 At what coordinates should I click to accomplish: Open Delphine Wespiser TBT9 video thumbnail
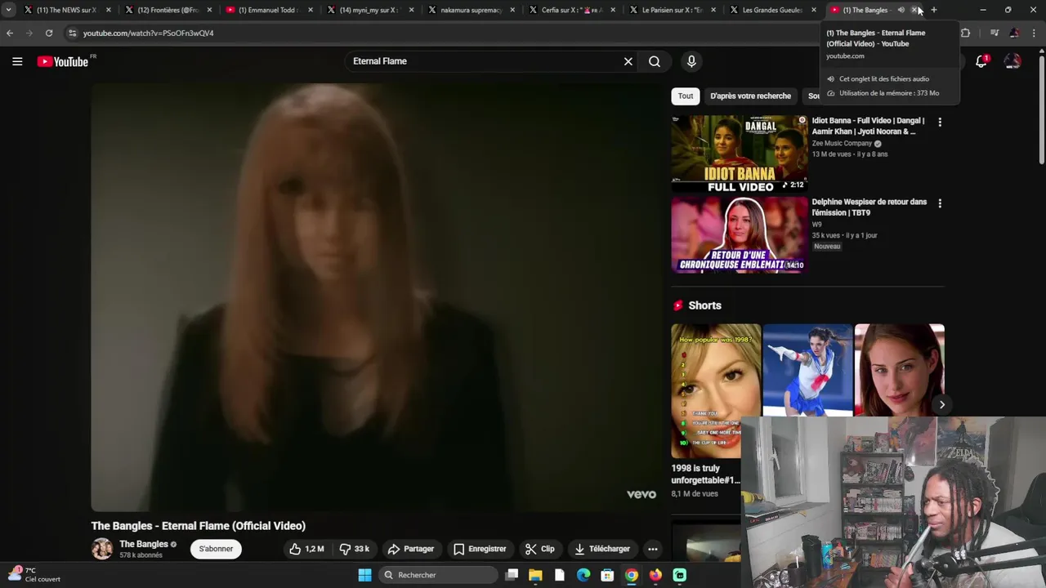coord(740,234)
